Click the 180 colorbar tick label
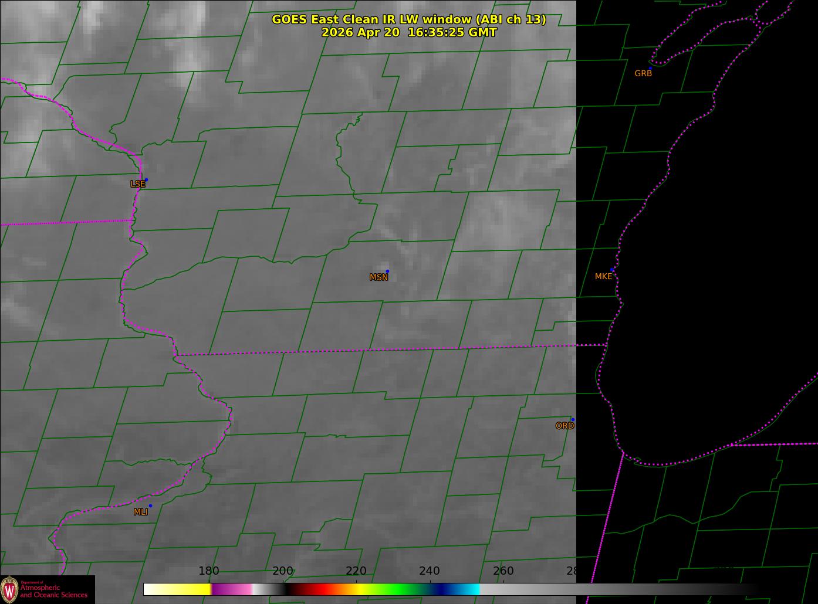Viewport: 818px width, 604px height. tap(209, 571)
